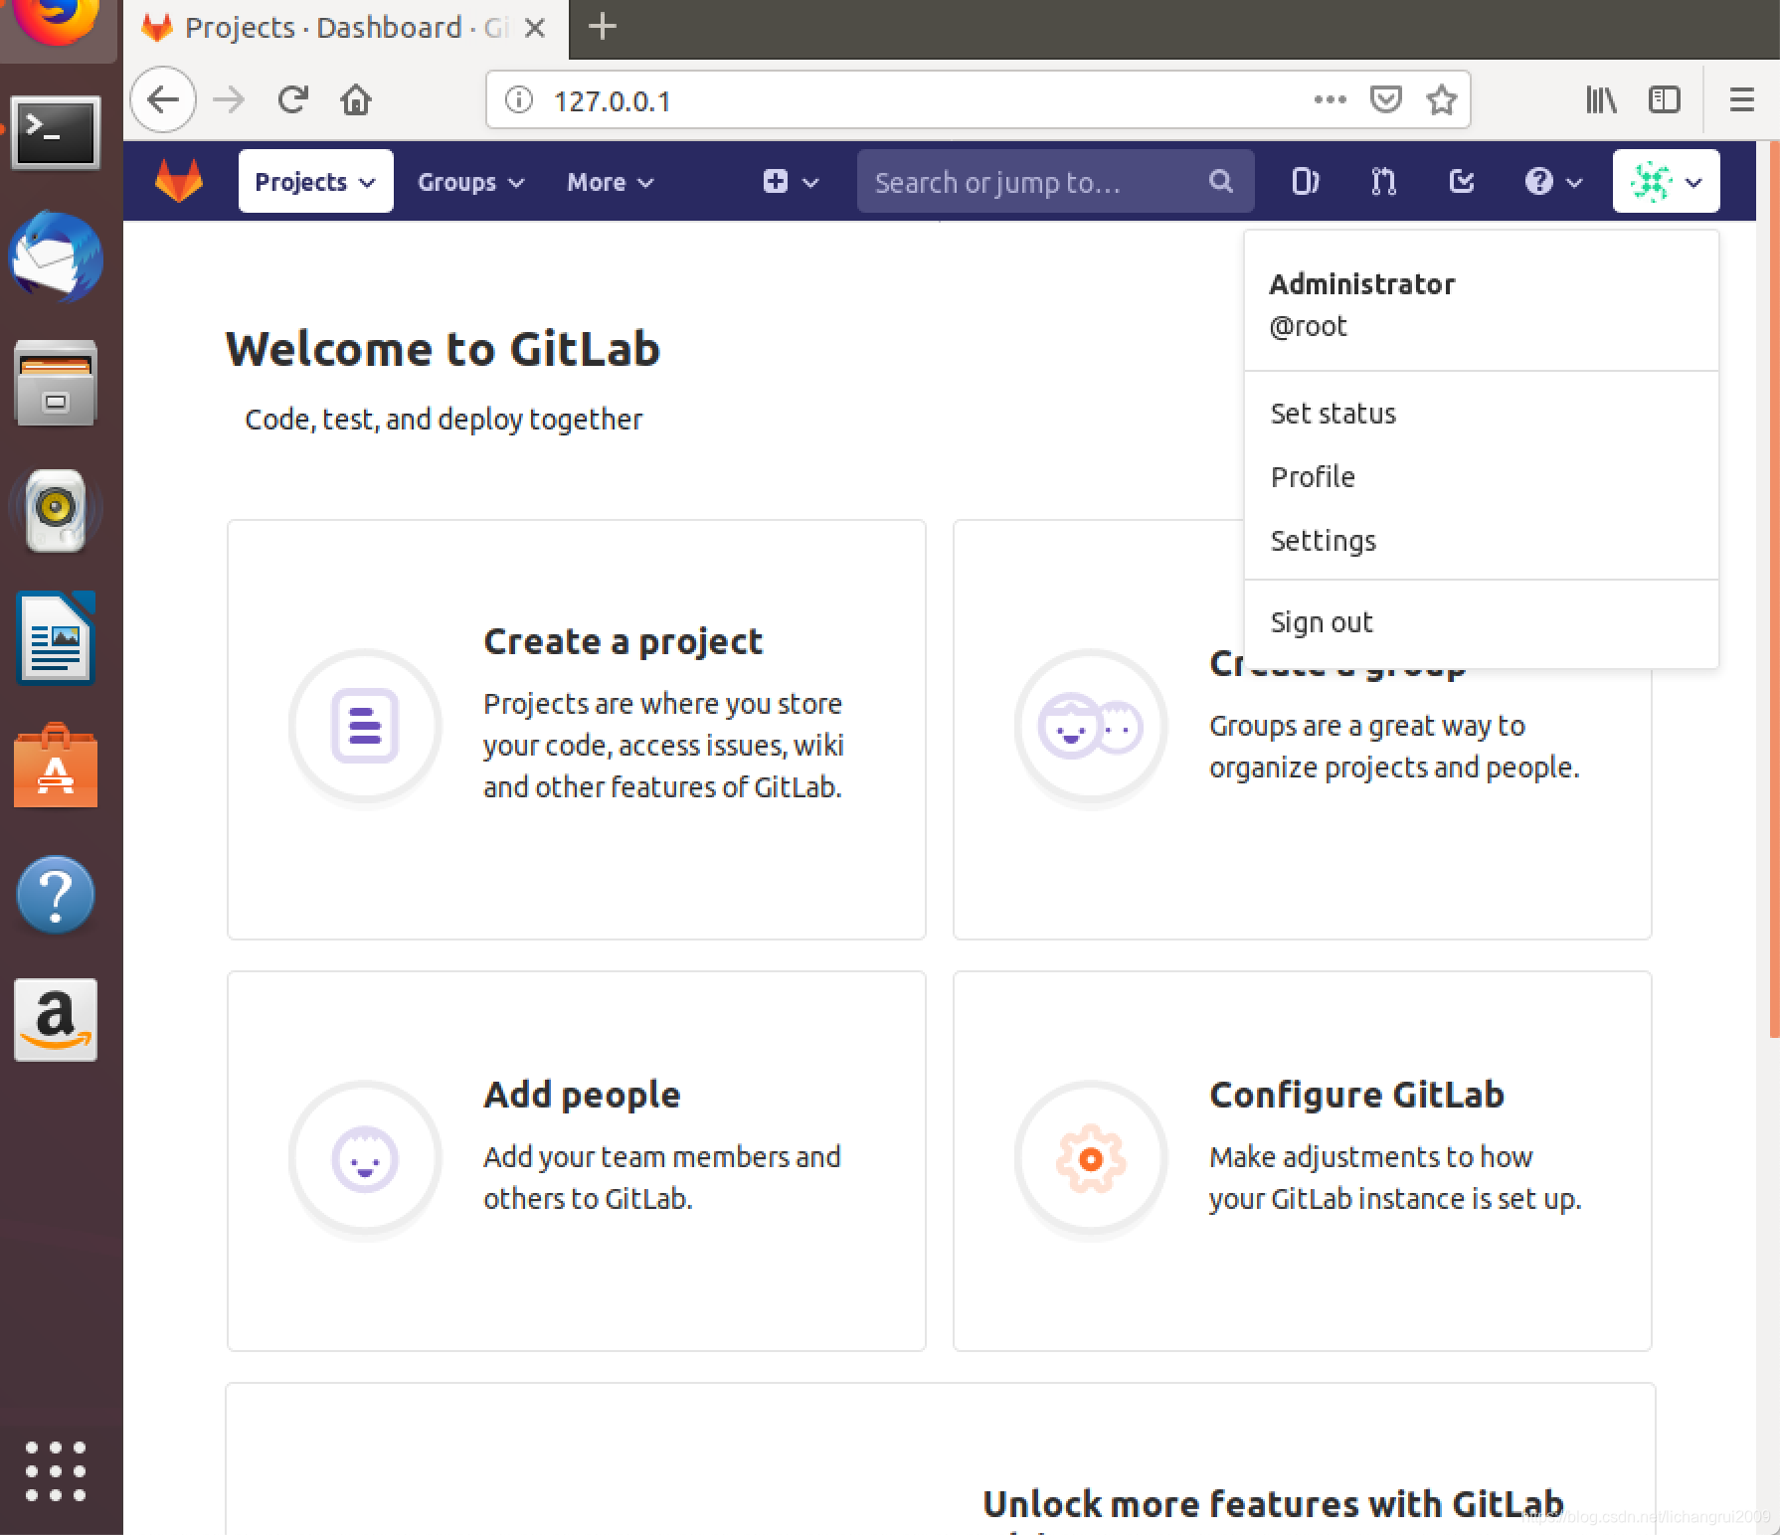Select the Projects Dashboard browser tab
This screenshot has height=1535, width=1780.
pyautogui.click(x=347, y=28)
